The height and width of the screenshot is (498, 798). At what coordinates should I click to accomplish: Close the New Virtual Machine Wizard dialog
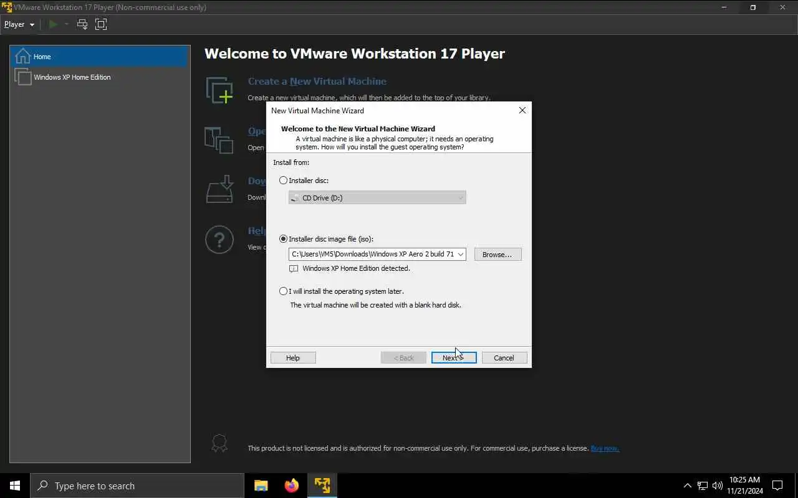(522, 110)
